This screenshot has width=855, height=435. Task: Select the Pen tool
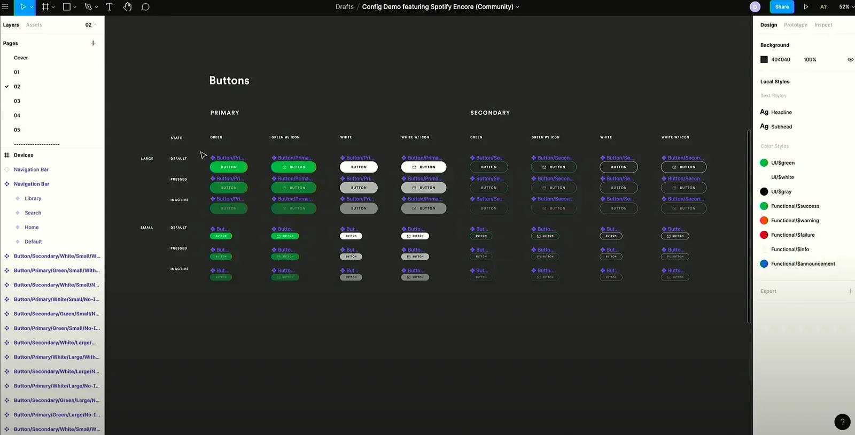(x=88, y=7)
